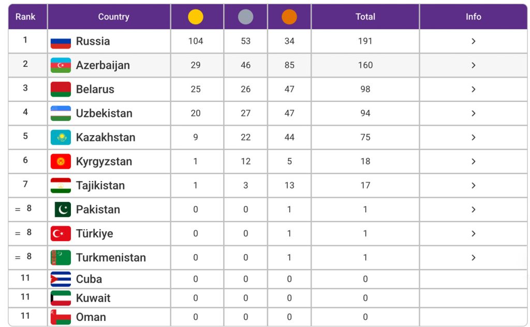Click the bronze medal column header
530x327 pixels.
[289, 17]
